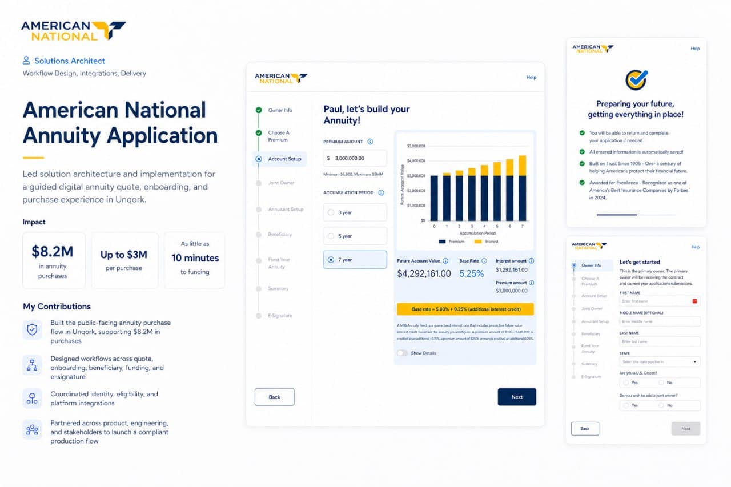Click the premium amount input field
The height and width of the screenshot is (487, 731).
tap(354, 158)
